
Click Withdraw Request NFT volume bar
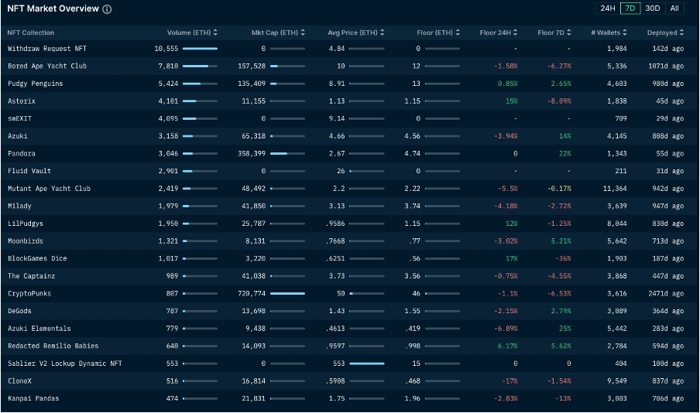(x=200, y=48)
